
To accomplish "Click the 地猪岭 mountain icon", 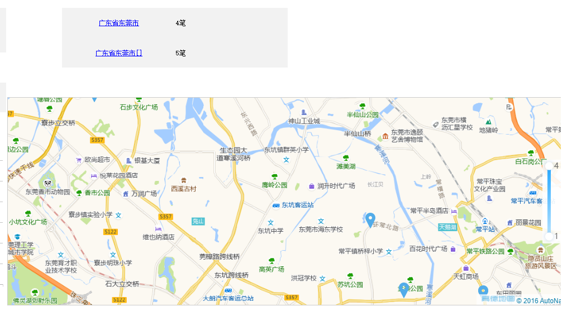I will coord(489,122).
